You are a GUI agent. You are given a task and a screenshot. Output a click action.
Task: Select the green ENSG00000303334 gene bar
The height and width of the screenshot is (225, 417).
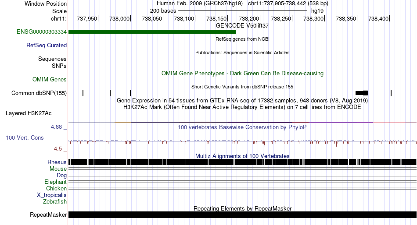pyautogui.click(x=152, y=32)
